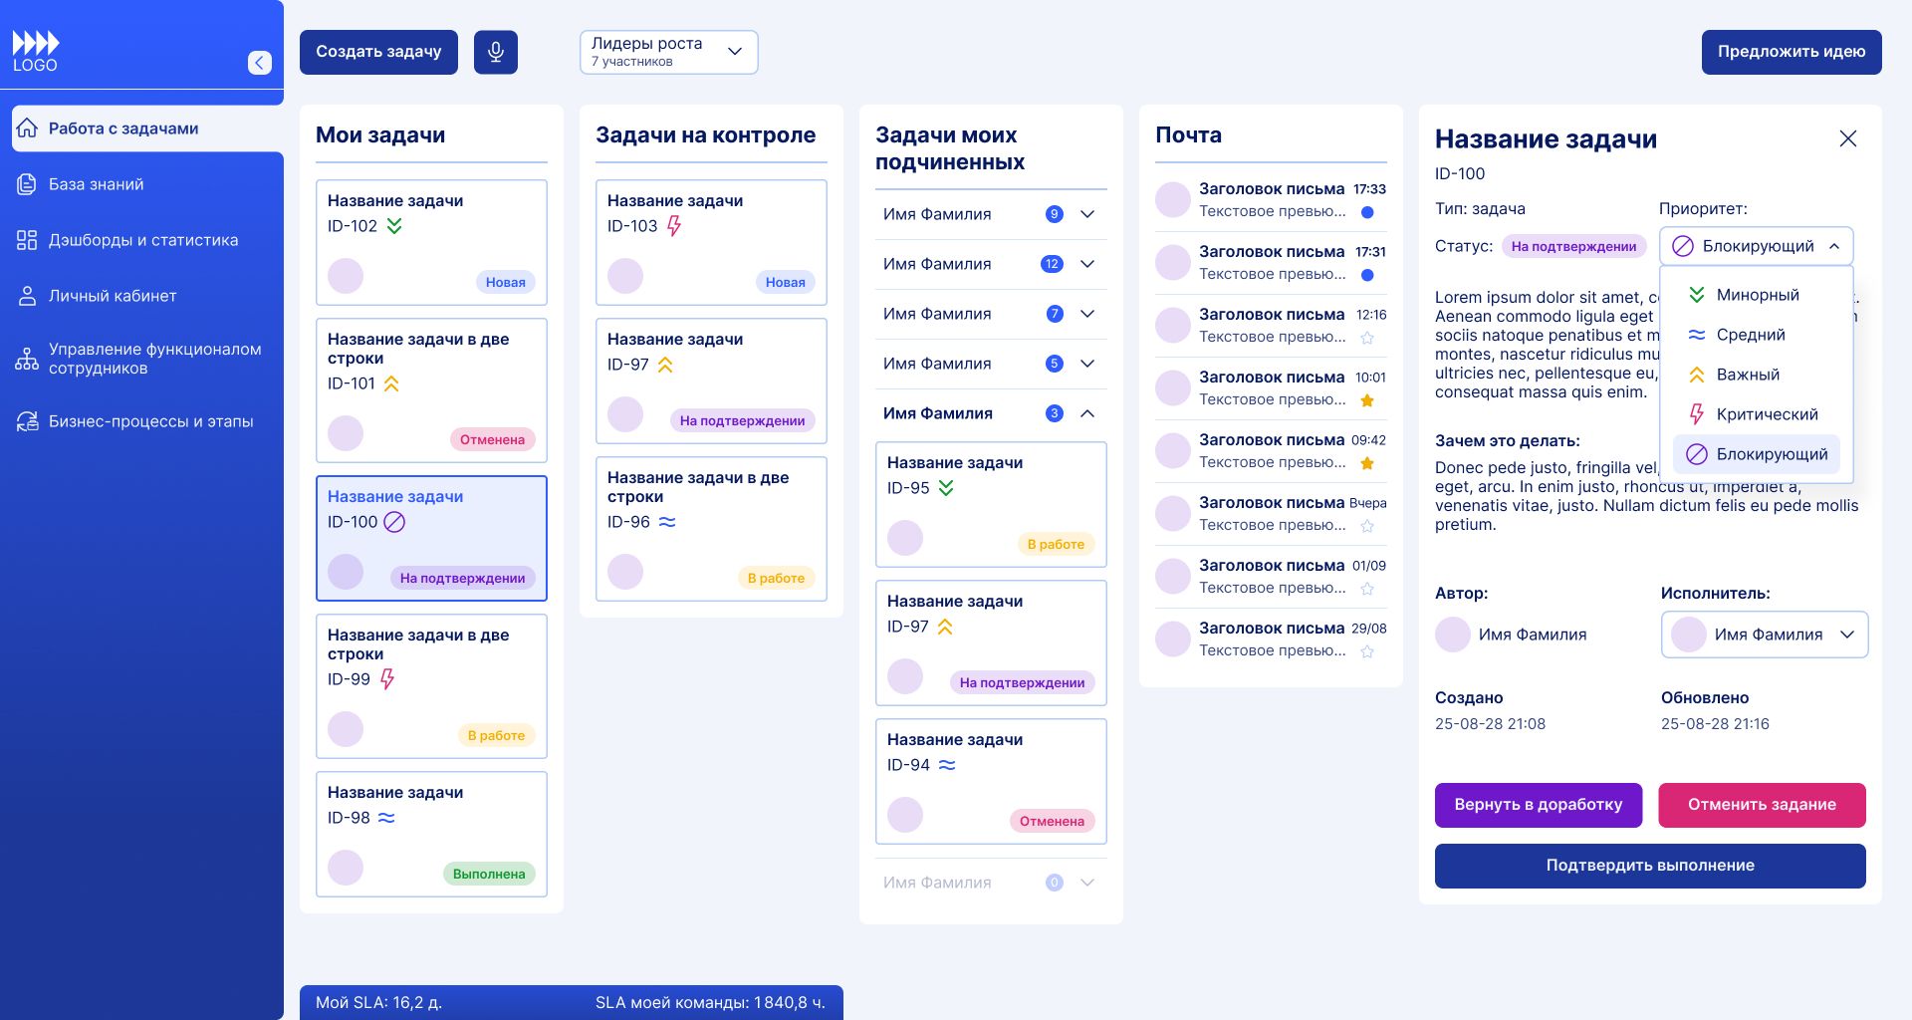Unstar the email received at 10:01

click(x=1367, y=400)
